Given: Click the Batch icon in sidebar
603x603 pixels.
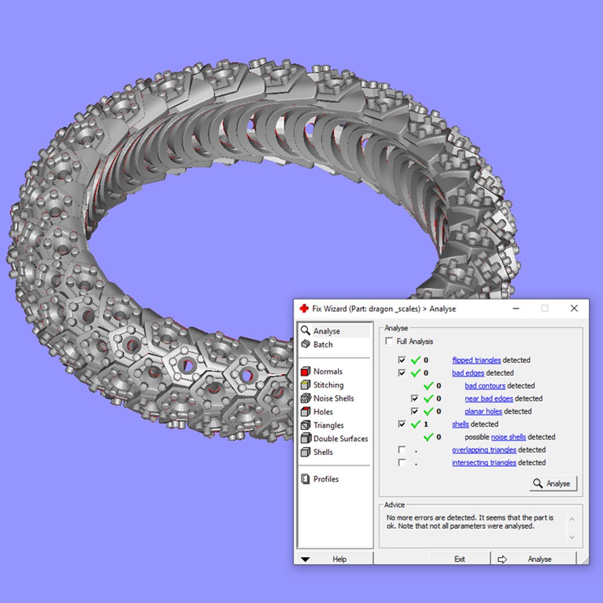Looking at the screenshot, I should point(305,344).
